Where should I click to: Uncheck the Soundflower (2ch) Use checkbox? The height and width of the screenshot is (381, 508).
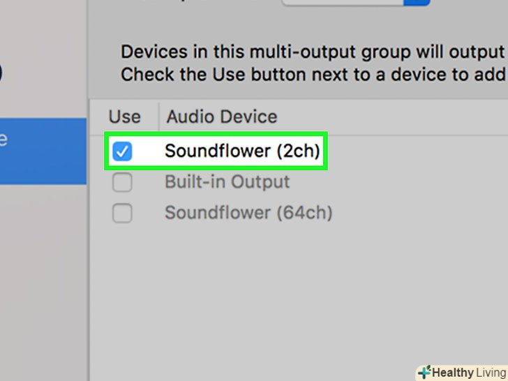pyautogui.click(x=122, y=151)
